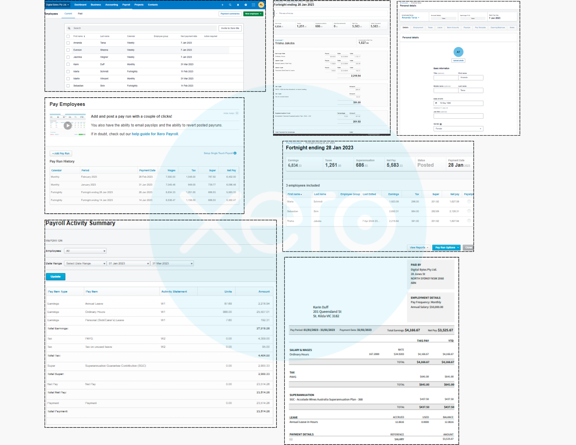Click Single Touch Payroll info icon
576x445 pixels.
tap(235, 153)
